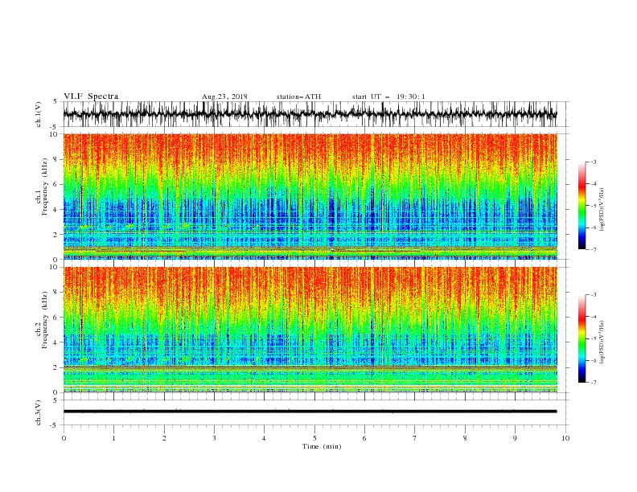Click the "-7" label on ch.2 color bar
Viewport: 637px width, 492px height.
tap(594, 383)
